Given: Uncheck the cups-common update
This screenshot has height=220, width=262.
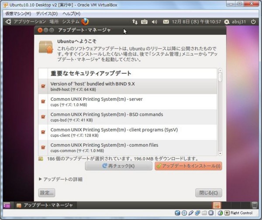Looking at the screenshot, I should (43, 148).
